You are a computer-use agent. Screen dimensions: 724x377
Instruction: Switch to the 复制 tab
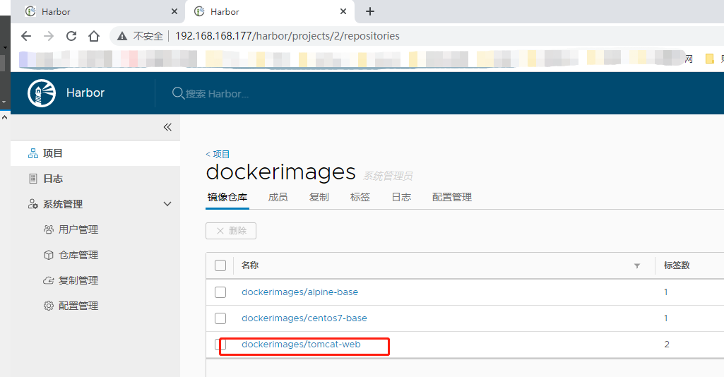[x=319, y=198]
